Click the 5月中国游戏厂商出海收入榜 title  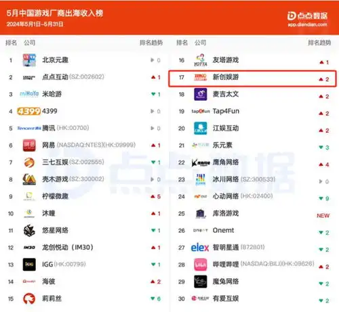click(55, 13)
